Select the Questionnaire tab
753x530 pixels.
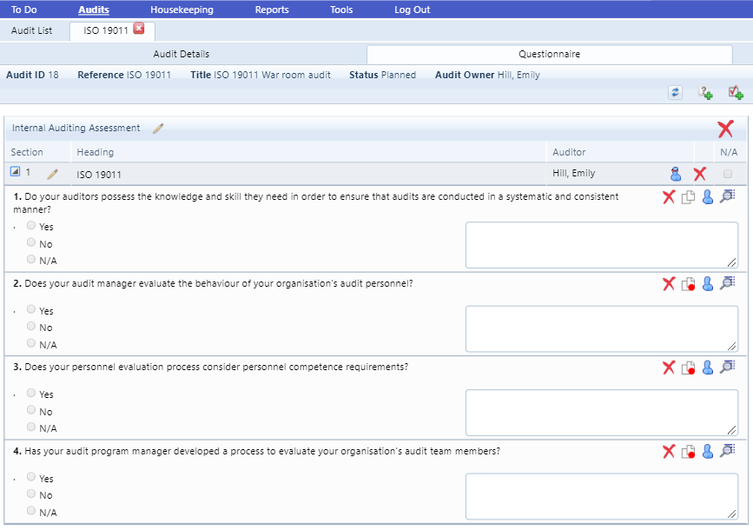pos(550,54)
